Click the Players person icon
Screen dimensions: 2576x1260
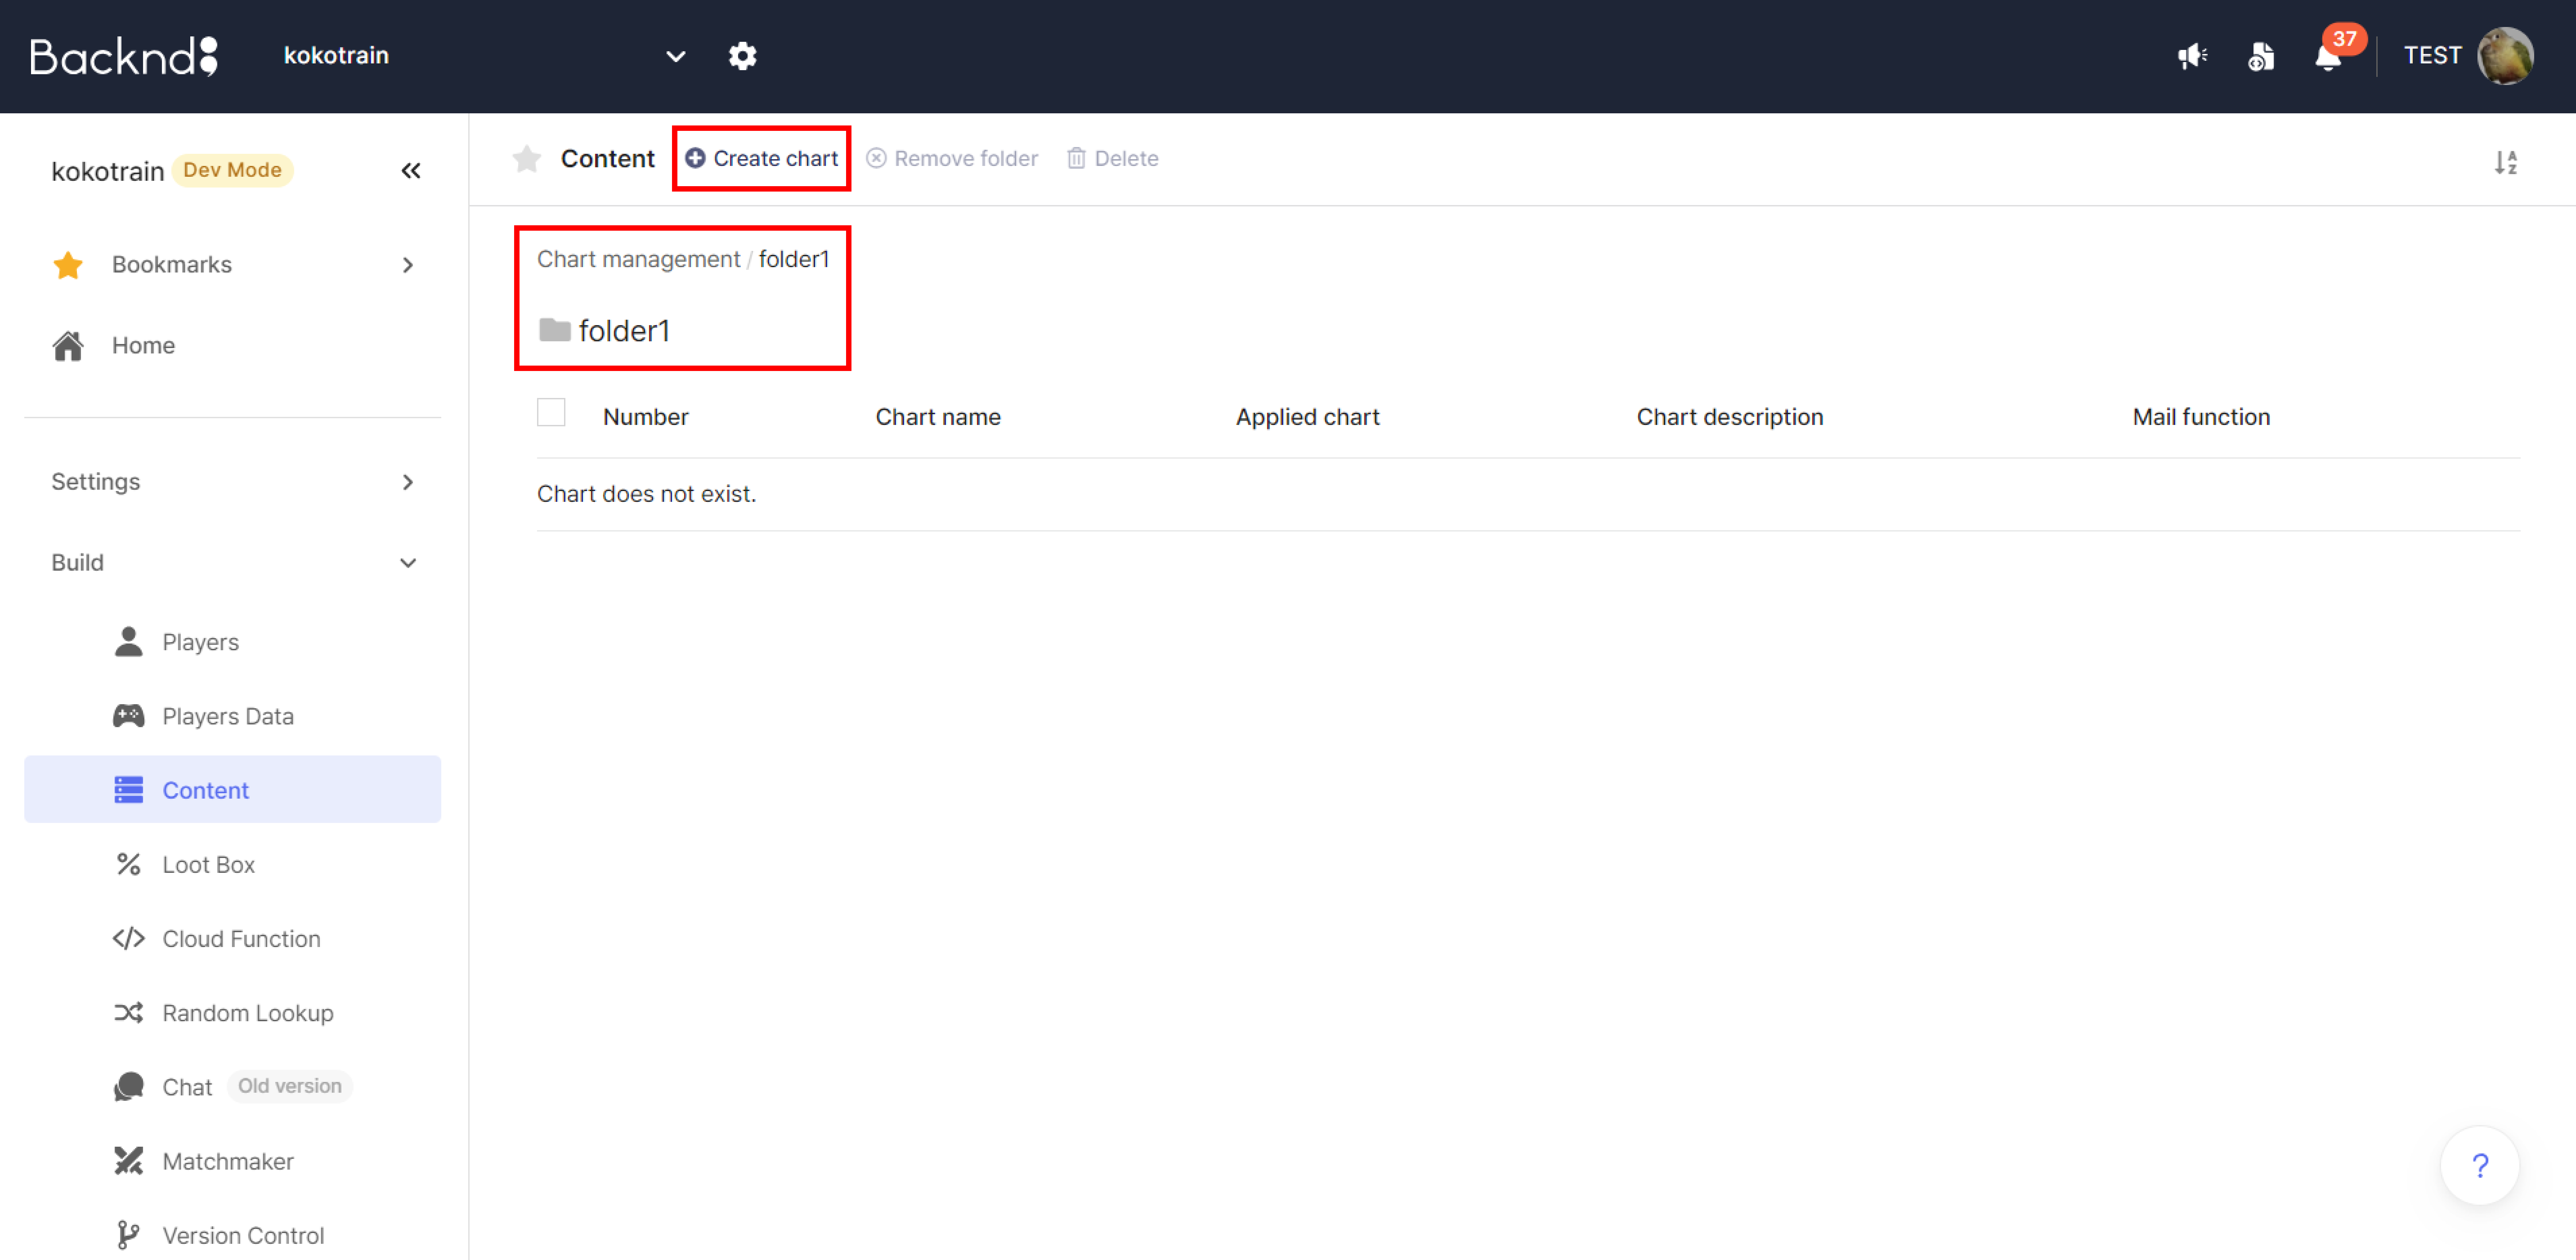coord(129,642)
